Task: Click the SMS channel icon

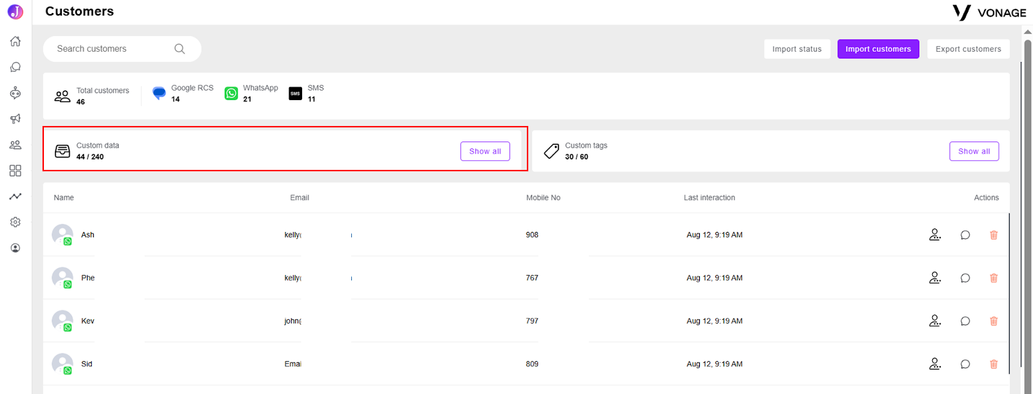Action: point(295,93)
